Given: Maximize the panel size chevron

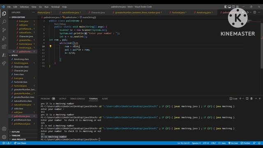Looking at the screenshot, I should (256, 99).
